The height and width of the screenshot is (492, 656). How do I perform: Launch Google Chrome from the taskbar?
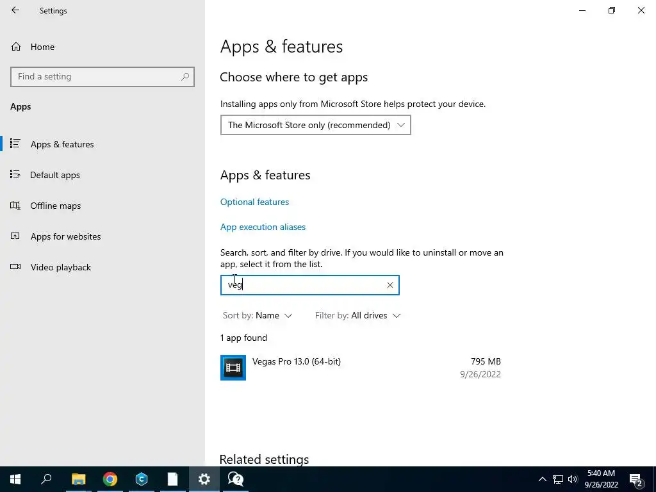tap(110, 479)
